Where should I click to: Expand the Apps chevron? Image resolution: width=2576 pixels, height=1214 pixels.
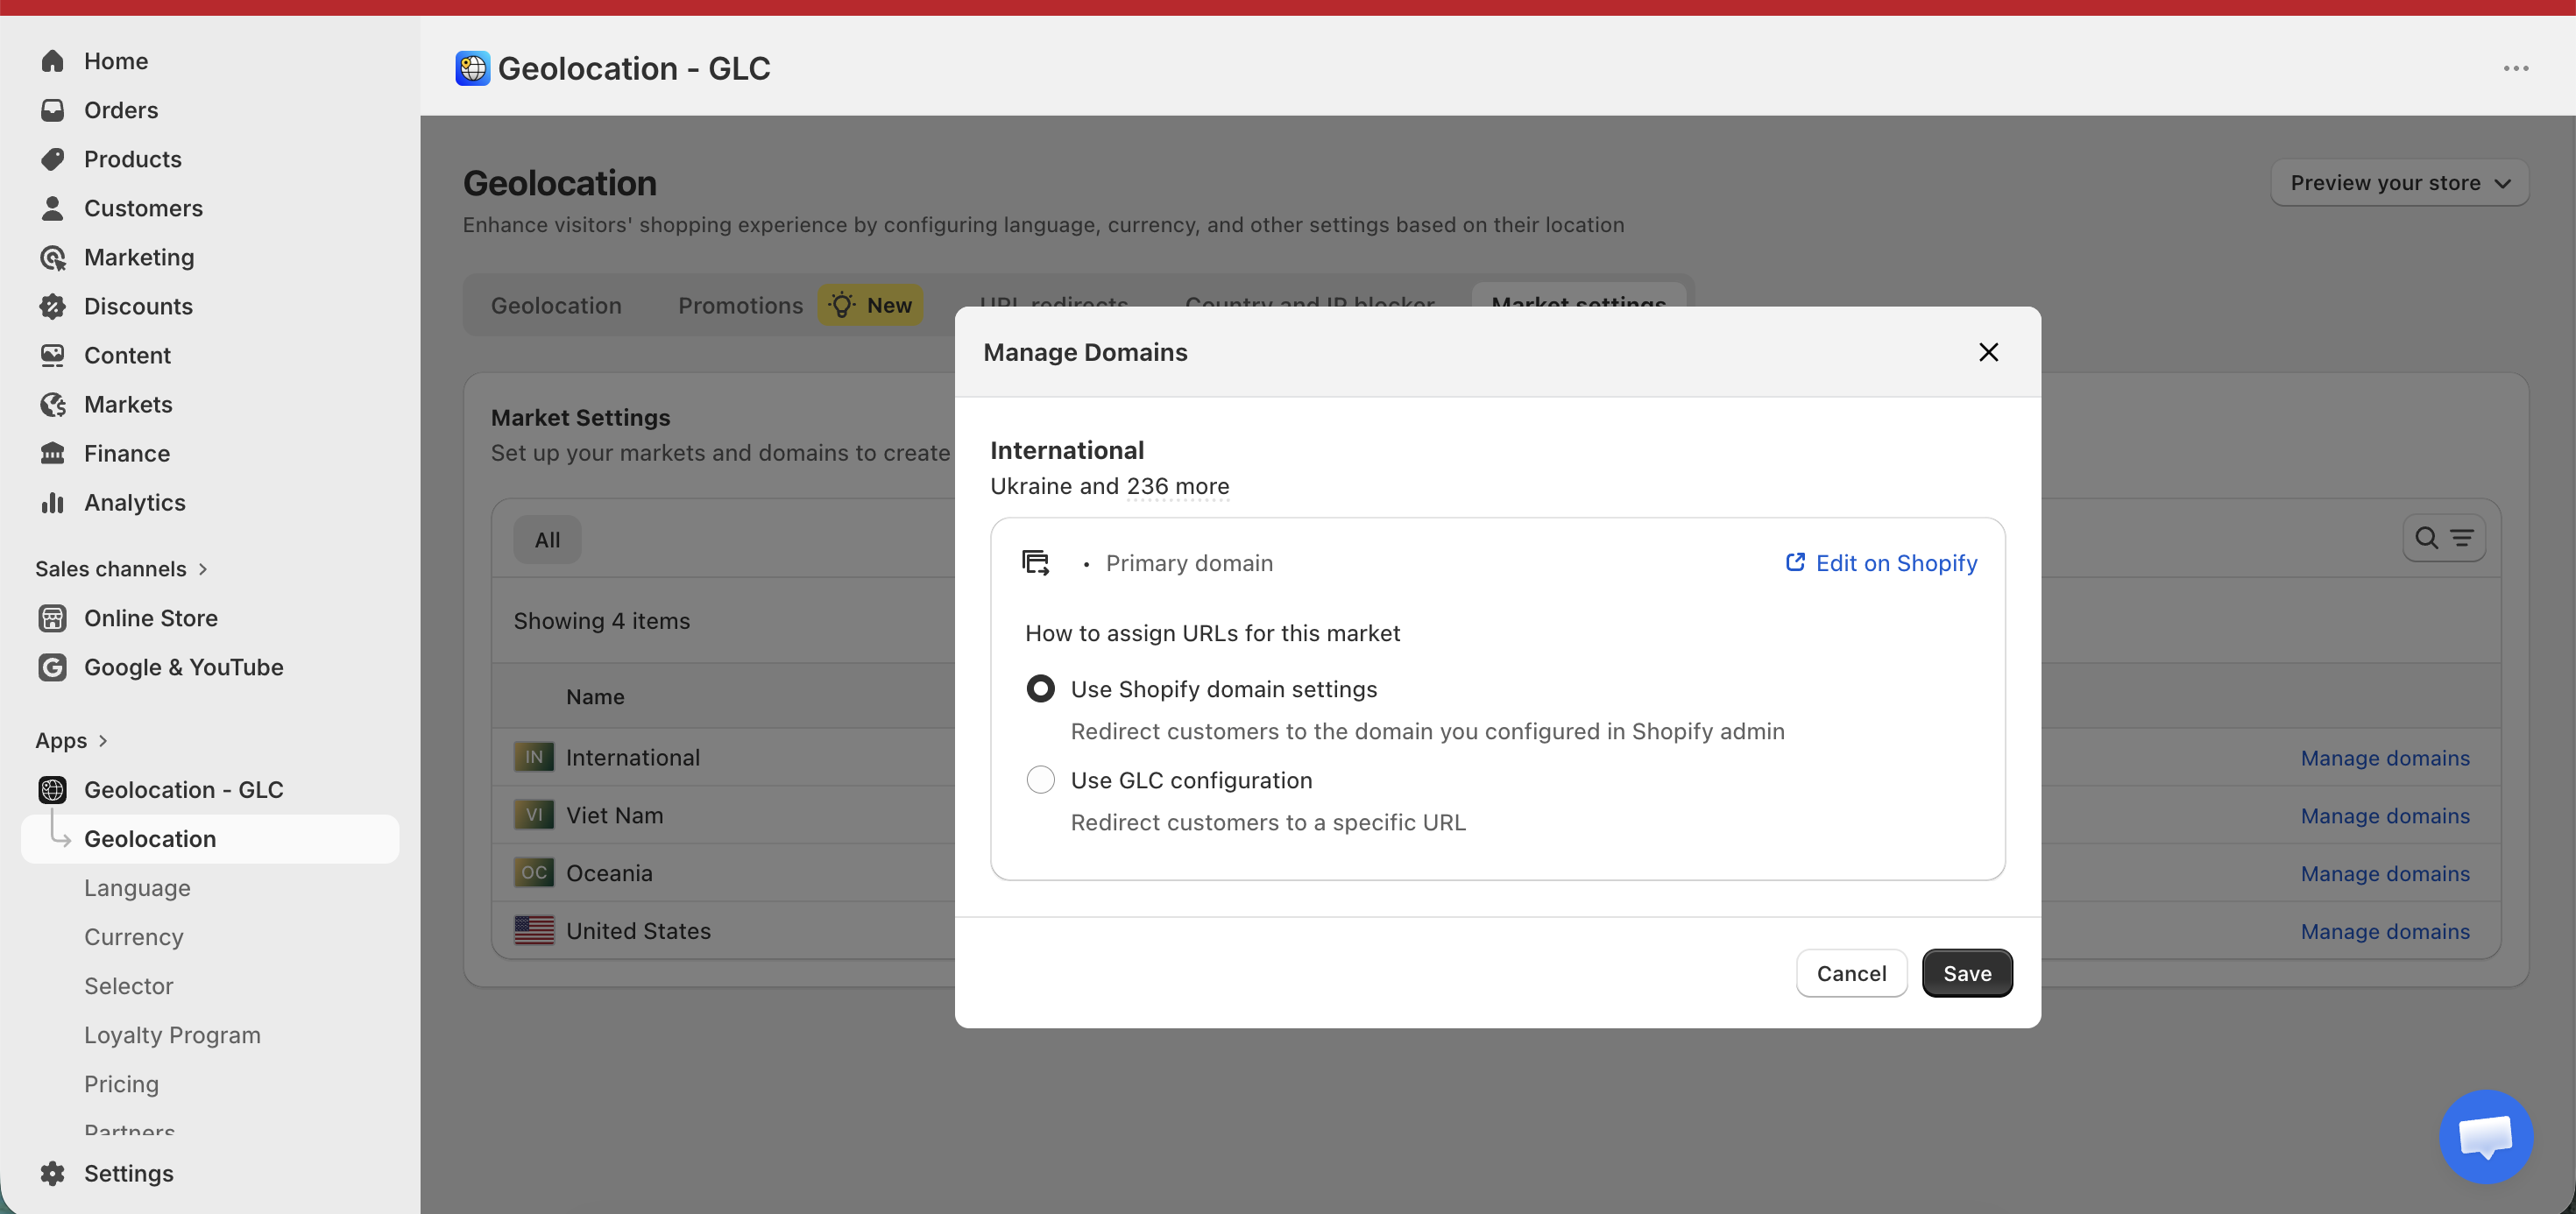pos(103,741)
